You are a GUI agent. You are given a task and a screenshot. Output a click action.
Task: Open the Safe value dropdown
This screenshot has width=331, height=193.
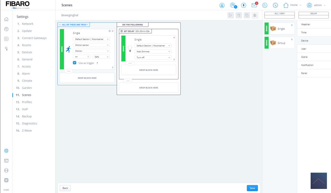coord(101,57)
